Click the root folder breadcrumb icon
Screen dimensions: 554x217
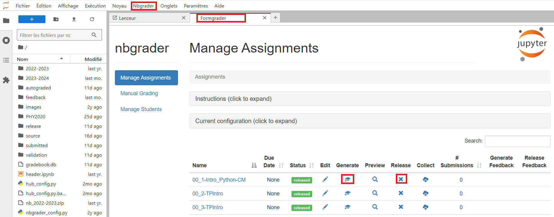click(x=20, y=47)
